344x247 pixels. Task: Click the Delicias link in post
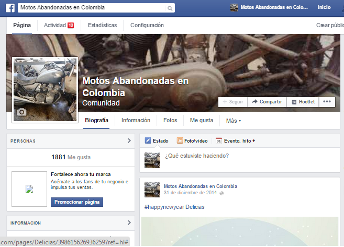(x=195, y=207)
